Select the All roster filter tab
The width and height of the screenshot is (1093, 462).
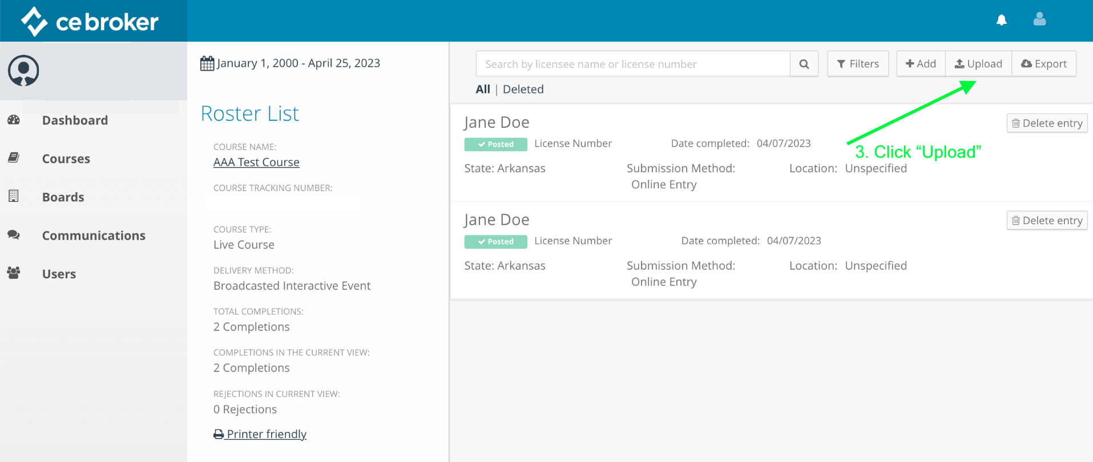482,90
